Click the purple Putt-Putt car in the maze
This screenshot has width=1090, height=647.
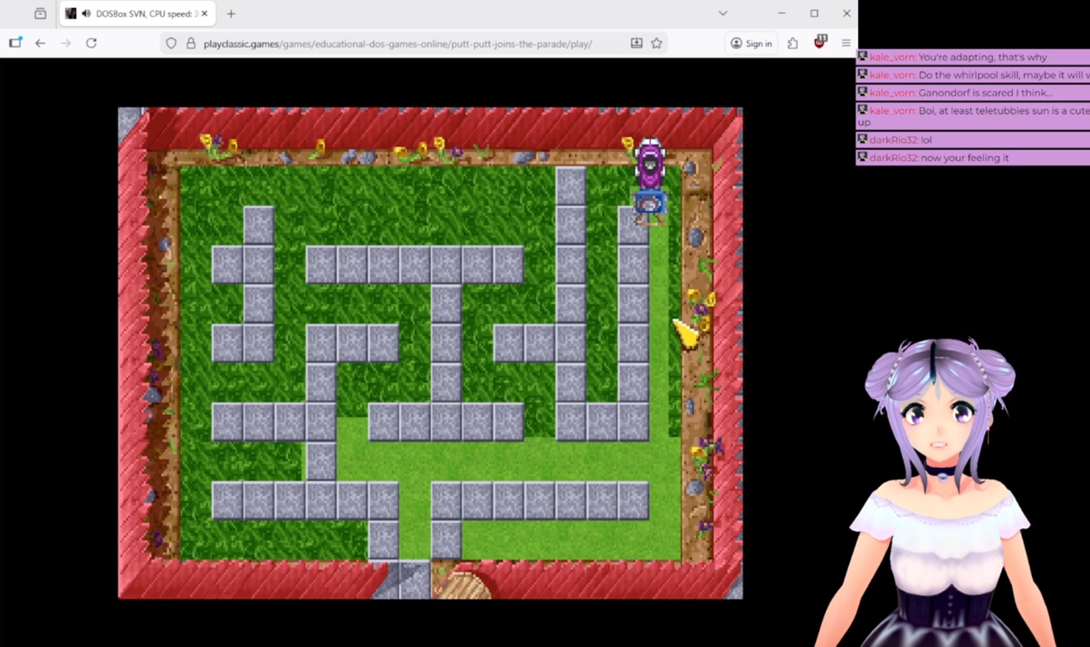650,163
